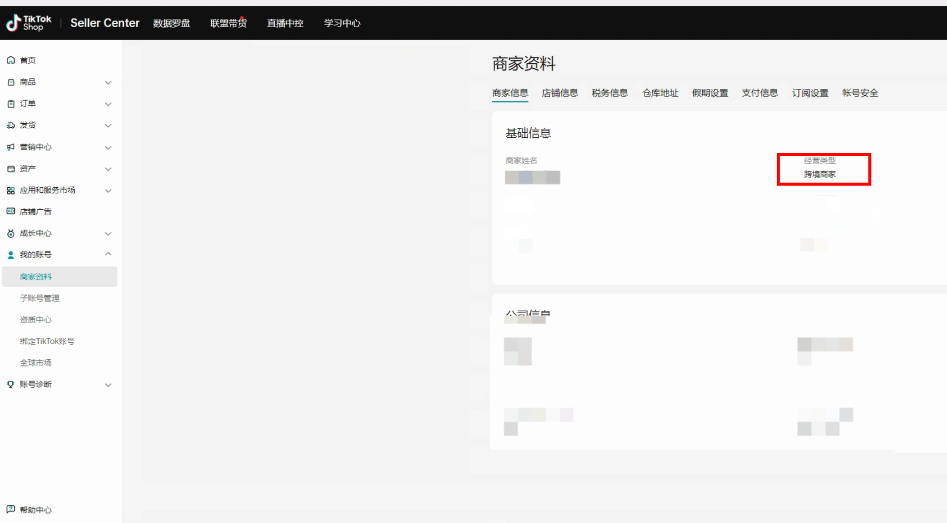
Task: Click the megaphone icon beside 营销中心
Action: coord(11,147)
